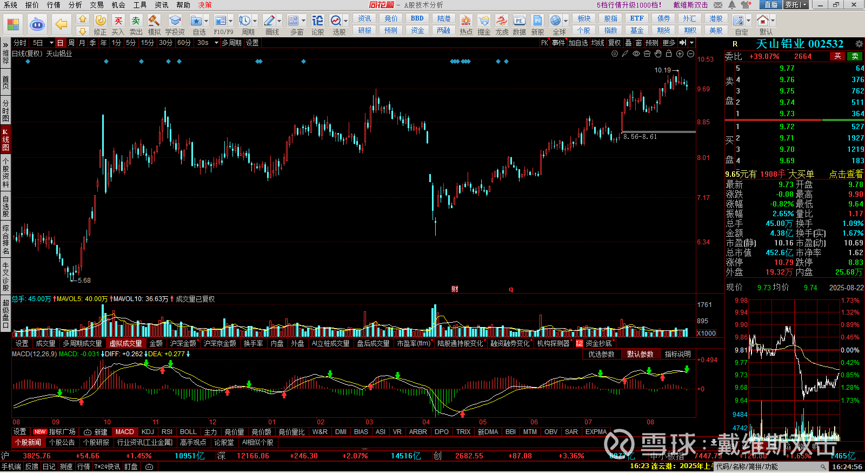Viewport: 865px width, 473px height.
Task: Click the 资讯 button in toolbar
Action: (364, 18)
